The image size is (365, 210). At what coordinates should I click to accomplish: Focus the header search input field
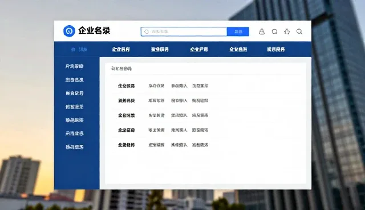(184, 31)
